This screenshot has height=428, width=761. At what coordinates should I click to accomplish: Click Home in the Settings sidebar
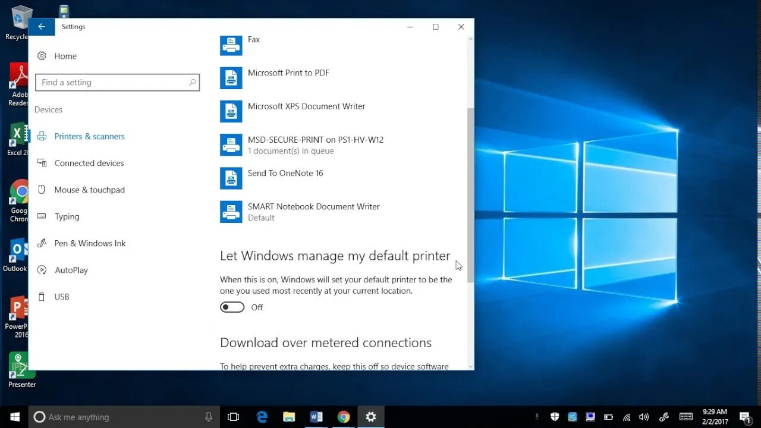pos(65,56)
